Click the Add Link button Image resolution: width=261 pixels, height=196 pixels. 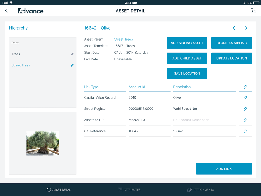224,169
